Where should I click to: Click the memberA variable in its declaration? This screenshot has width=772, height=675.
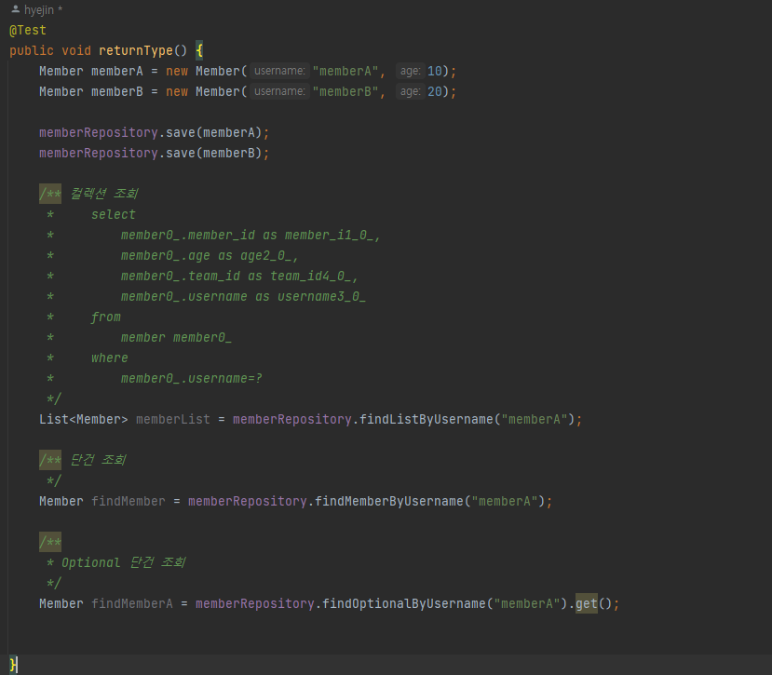point(117,72)
